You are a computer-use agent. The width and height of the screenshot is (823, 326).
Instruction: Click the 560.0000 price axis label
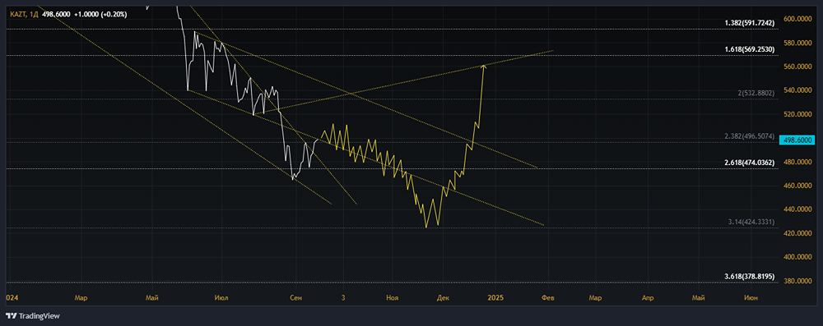[797, 67]
